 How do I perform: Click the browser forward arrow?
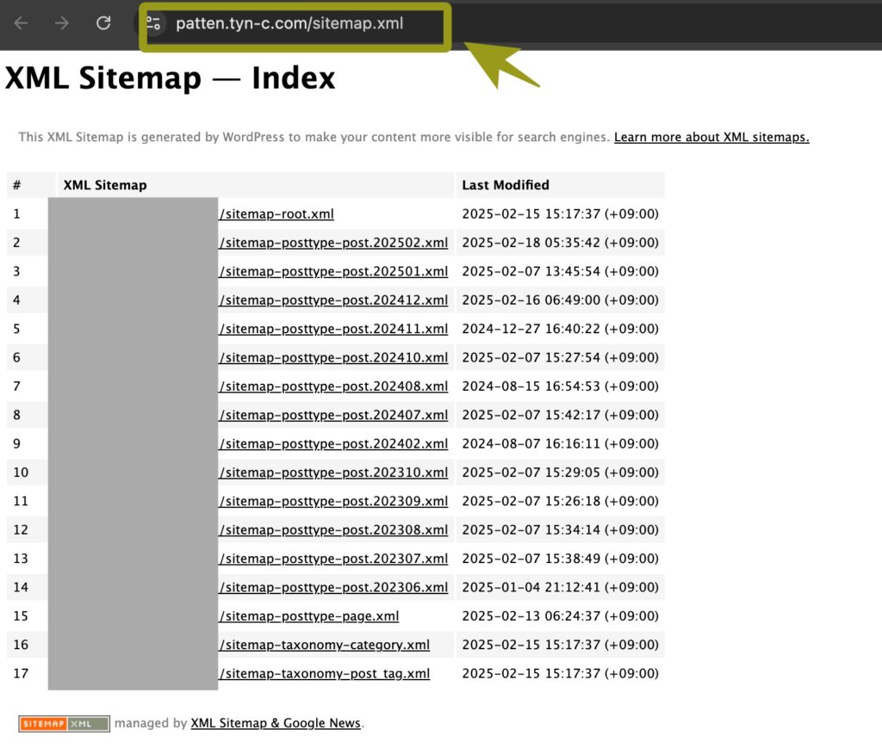click(x=62, y=23)
